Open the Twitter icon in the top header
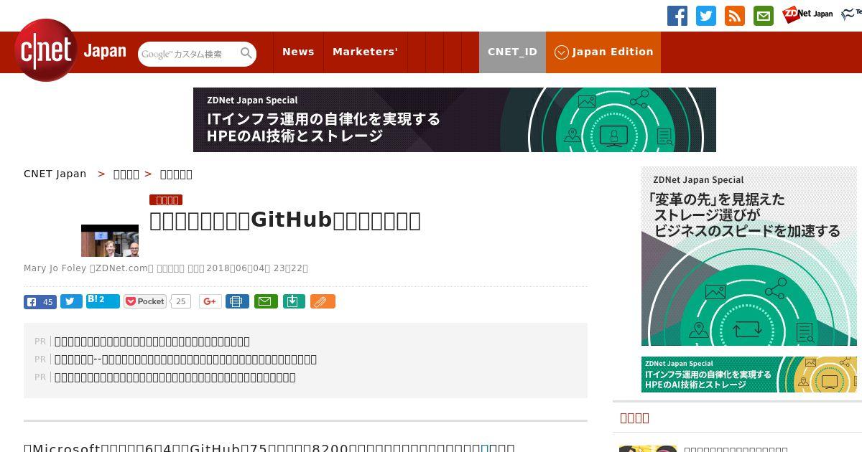 [x=706, y=16]
